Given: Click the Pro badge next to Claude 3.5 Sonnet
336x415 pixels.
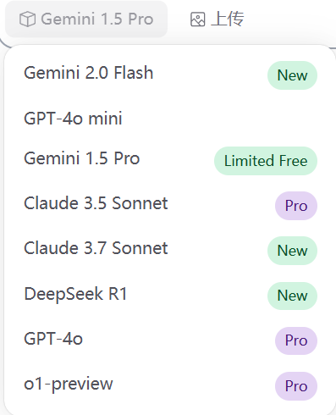Looking at the screenshot, I should 296,206.
